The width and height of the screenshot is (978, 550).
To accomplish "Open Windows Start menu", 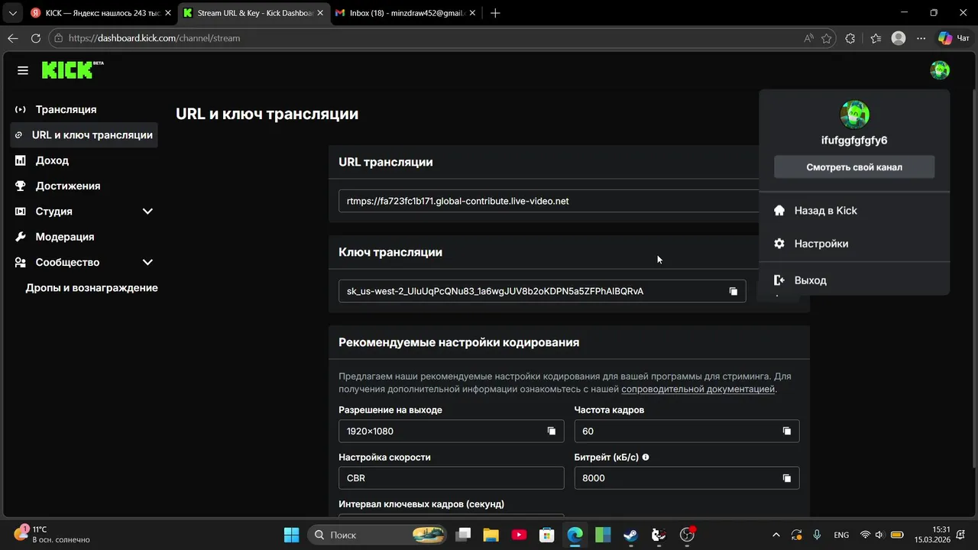I will (x=292, y=535).
